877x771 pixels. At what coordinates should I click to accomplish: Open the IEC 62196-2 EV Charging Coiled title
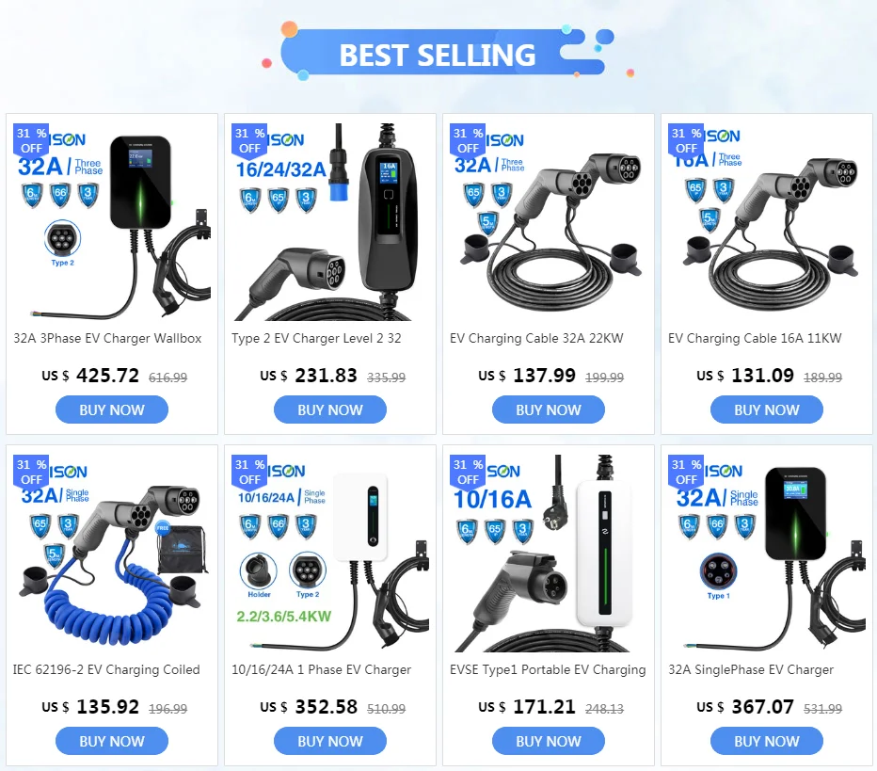[x=106, y=669]
